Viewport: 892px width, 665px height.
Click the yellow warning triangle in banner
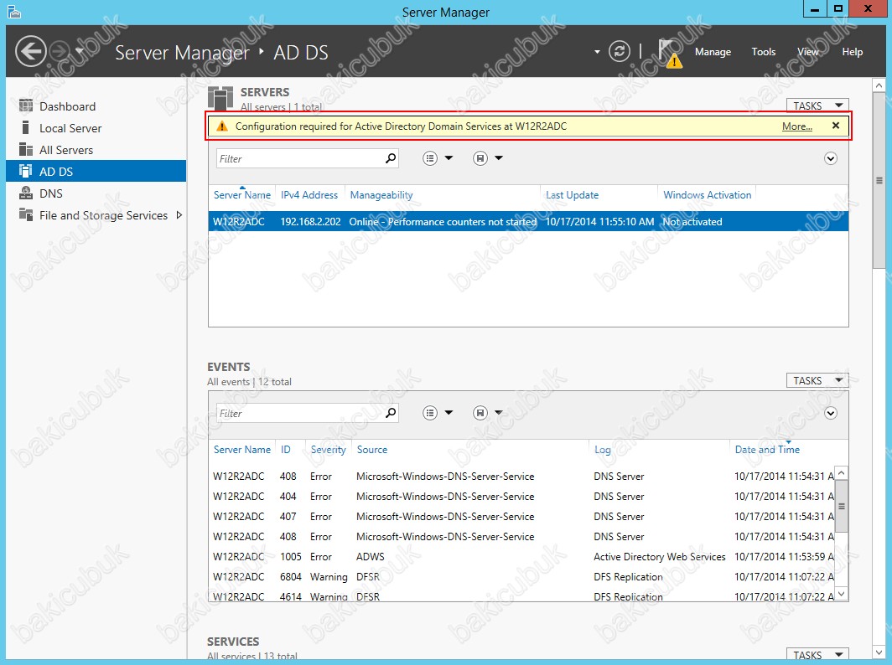pos(222,126)
